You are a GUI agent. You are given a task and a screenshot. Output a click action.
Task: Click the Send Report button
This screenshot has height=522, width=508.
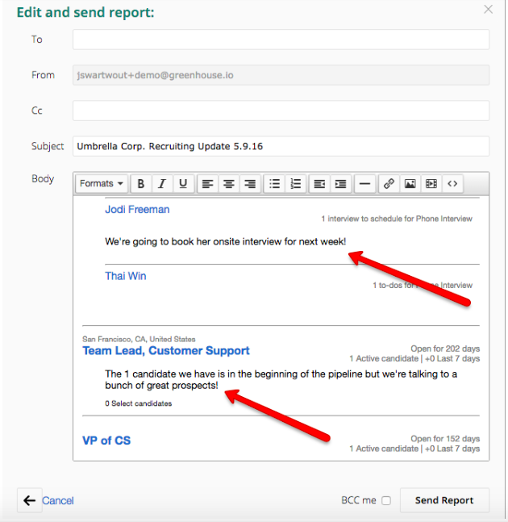point(444,500)
